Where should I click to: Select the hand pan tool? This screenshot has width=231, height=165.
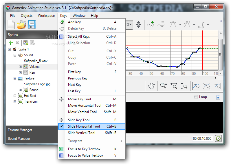coord(151,86)
